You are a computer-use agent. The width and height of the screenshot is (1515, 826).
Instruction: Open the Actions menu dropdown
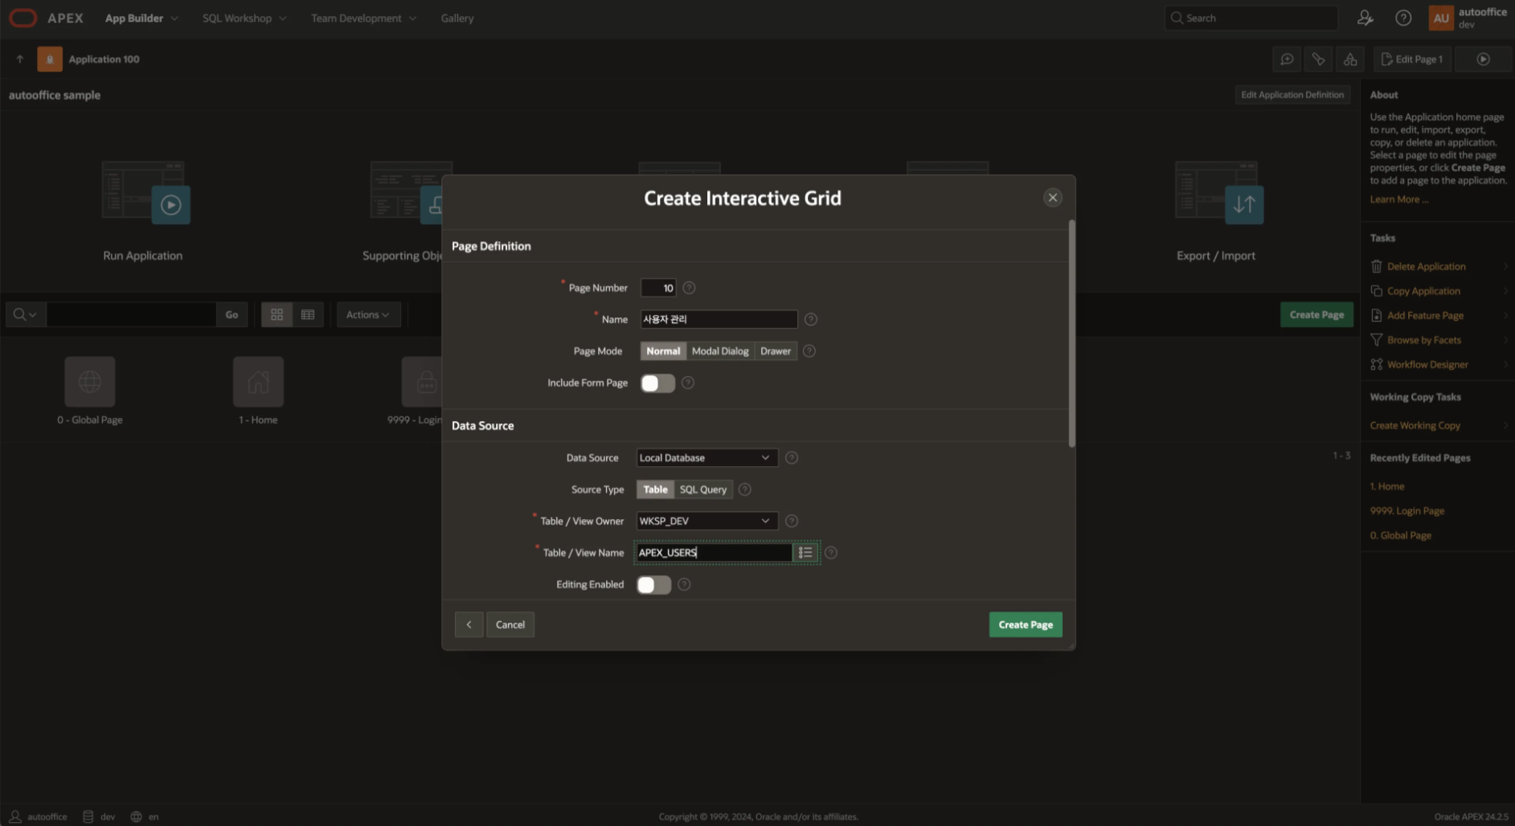point(368,315)
